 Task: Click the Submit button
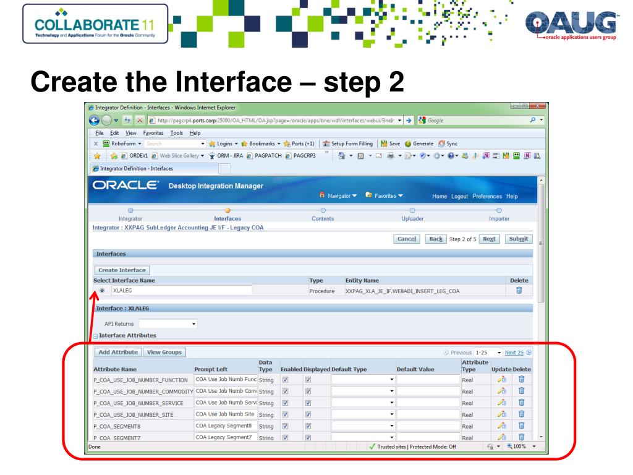pos(519,239)
